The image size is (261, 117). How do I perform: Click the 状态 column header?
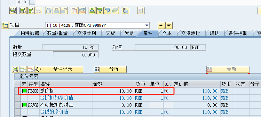tap(242, 84)
